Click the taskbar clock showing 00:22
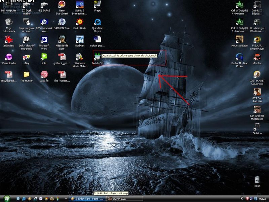Viewport: 269px width, 202px height. pyautogui.click(x=262, y=199)
